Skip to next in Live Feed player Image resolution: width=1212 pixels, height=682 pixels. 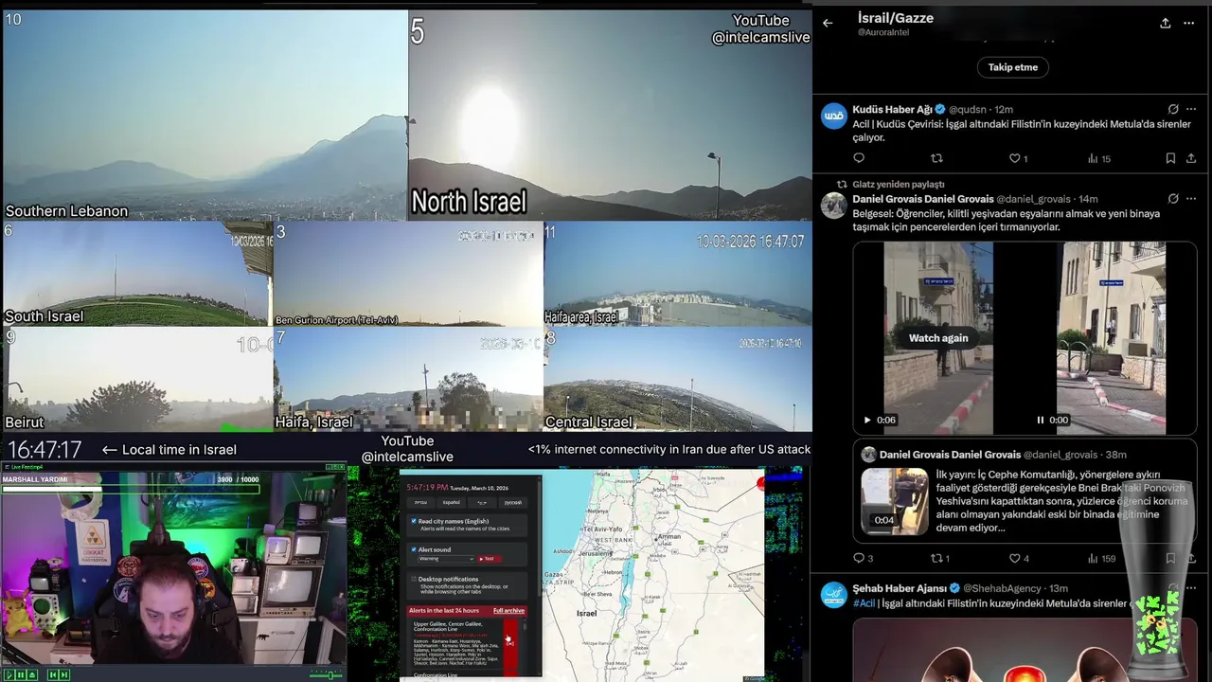point(64,674)
